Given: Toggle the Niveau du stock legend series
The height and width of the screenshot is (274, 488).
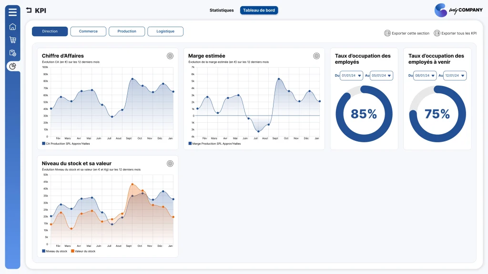Looking at the screenshot, I should 54,251.
